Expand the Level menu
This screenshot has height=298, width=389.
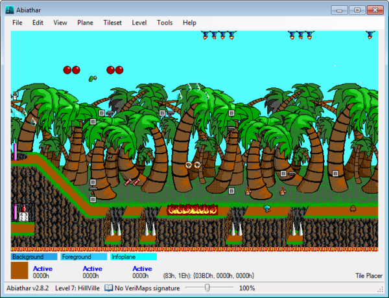point(139,23)
